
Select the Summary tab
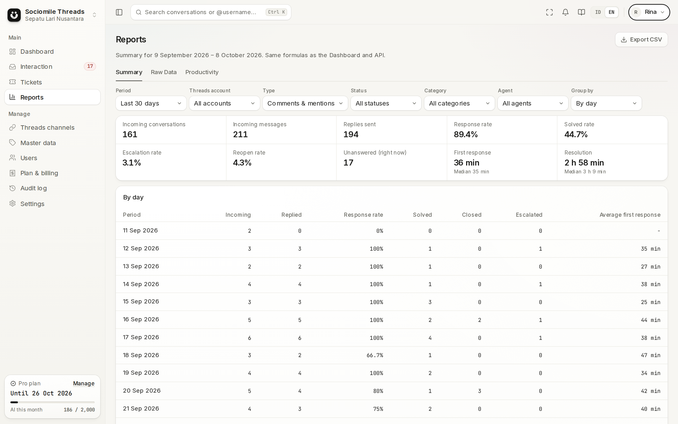(x=129, y=72)
